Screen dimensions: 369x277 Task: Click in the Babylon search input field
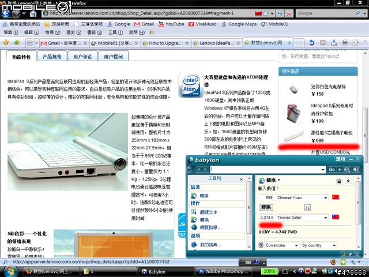tap(265, 169)
